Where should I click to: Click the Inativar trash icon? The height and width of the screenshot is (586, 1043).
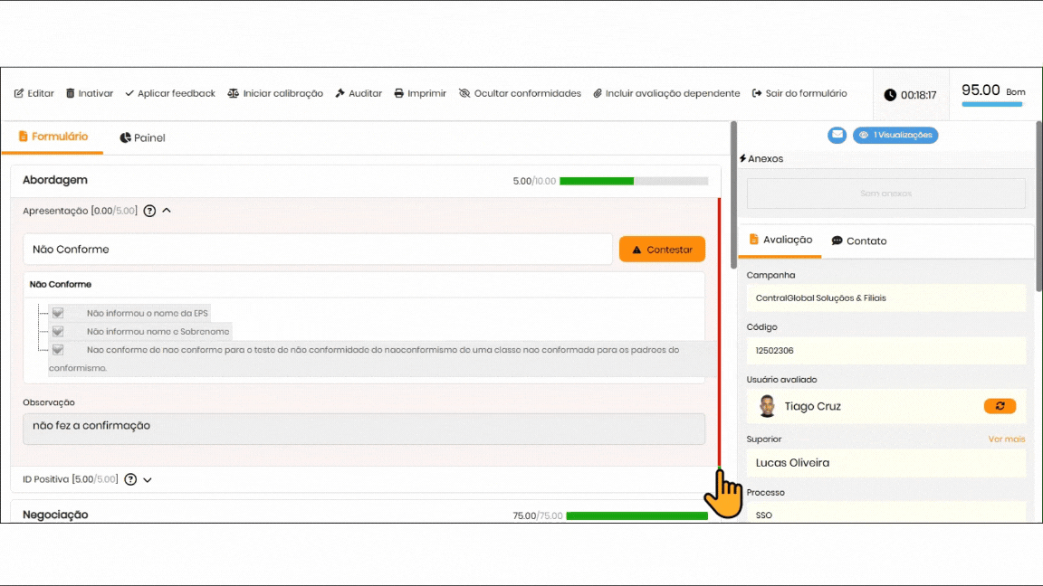pos(71,94)
